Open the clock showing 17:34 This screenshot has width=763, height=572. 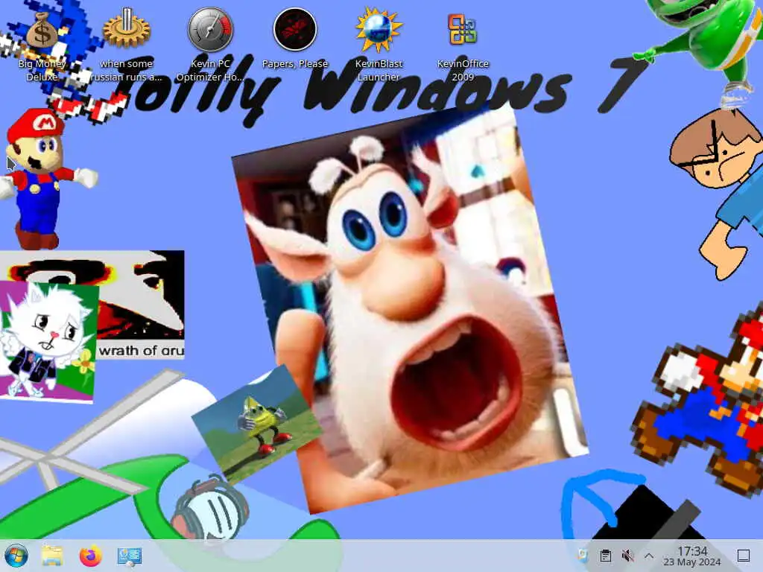pos(692,556)
